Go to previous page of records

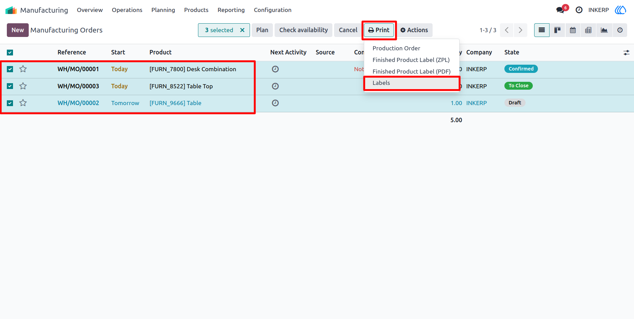[x=507, y=30]
